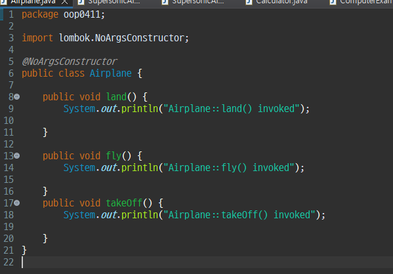Collapse the land() method fold marker
The height and width of the screenshot is (274, 393).
pyautogui.click(x=17, y=96)
